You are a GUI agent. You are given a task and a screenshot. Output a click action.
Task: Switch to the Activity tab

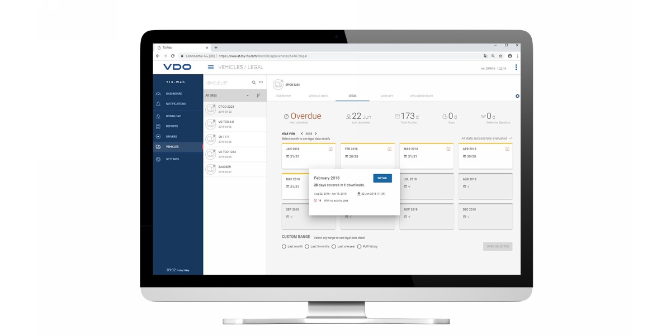(387, 96)
